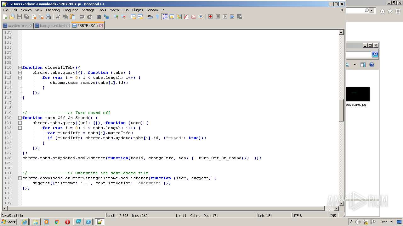Collapse the chrome.tabs.query block at line 111

point(20,73)
